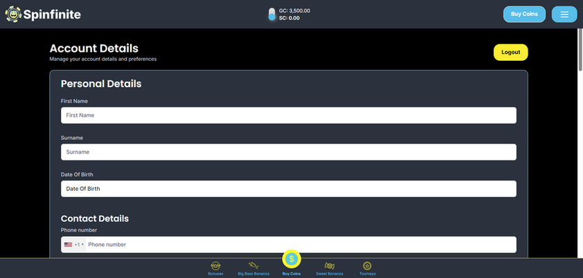Expand the +1 country code dropdown

click(73, 245)
